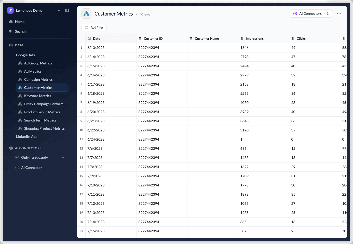Click the Search icon in sidebar
Viewport: 353px width, 244px height.
(x=11, y=31)
